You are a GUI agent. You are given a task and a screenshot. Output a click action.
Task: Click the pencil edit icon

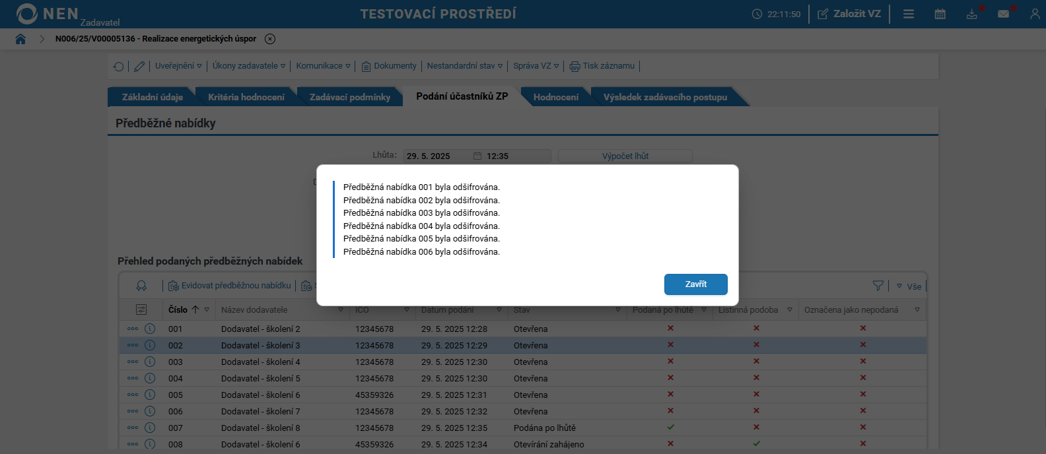click(139, 66)
